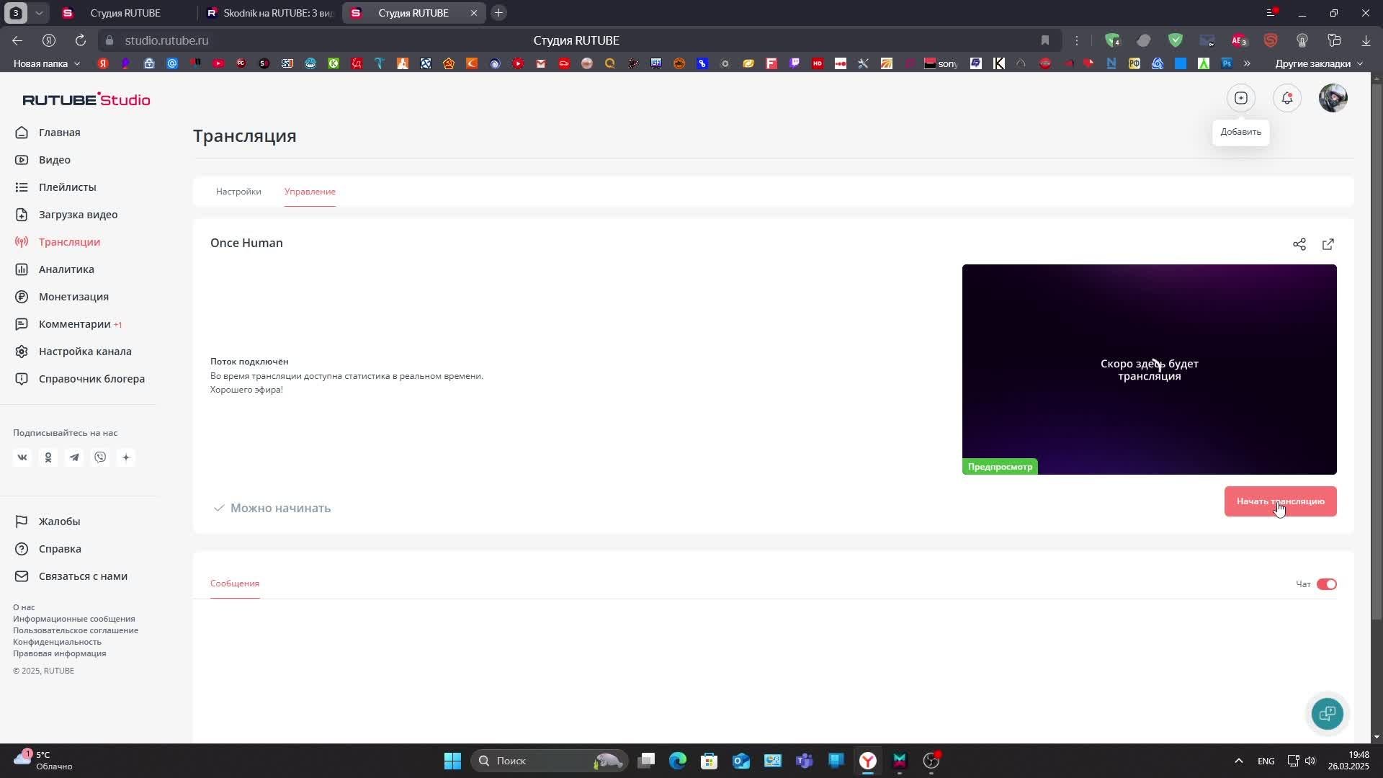1383x778 pixels.
Task: Click the Odnoklassniki social icon
Action: [x=48, y=457]
